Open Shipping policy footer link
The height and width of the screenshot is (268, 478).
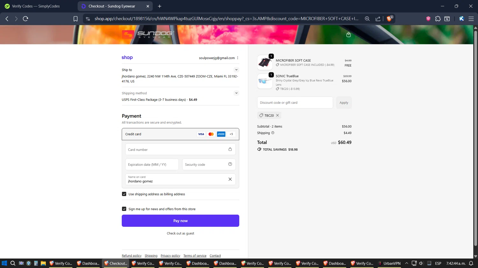tap(151, 256)
